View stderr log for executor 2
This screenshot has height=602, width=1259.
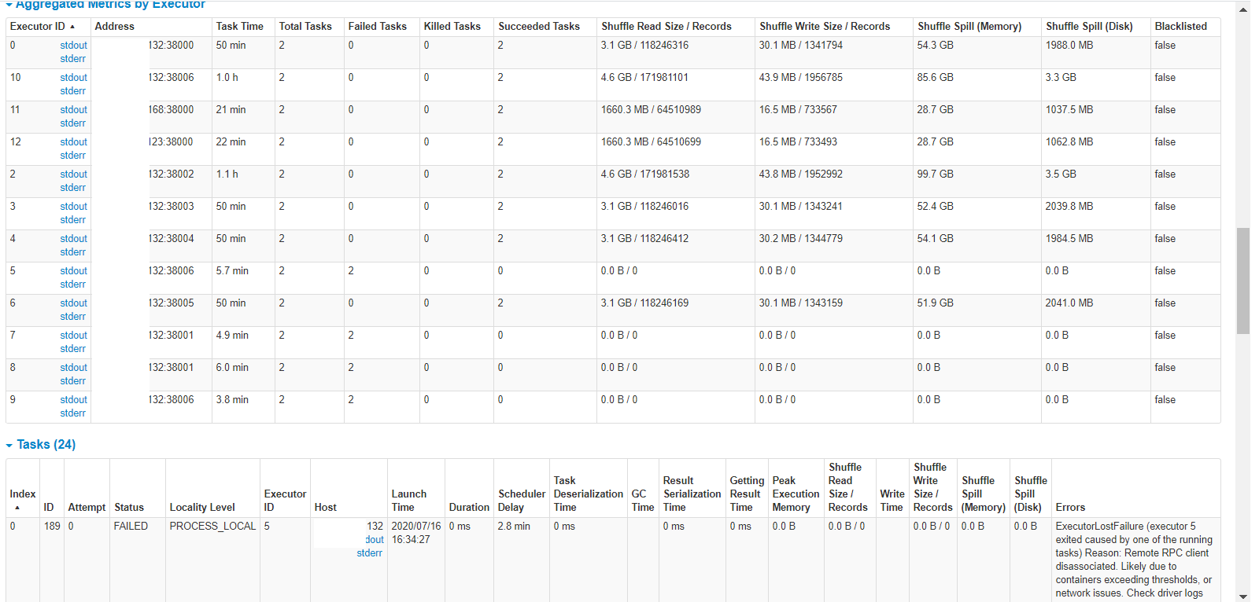point(73,188)
